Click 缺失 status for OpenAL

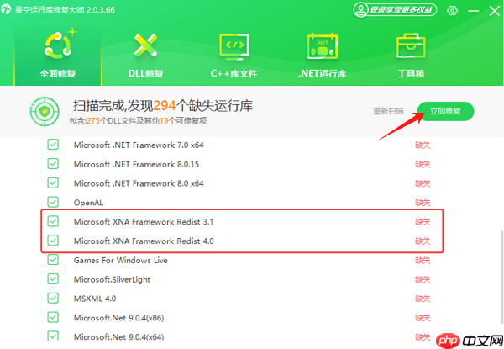(423, 203)
